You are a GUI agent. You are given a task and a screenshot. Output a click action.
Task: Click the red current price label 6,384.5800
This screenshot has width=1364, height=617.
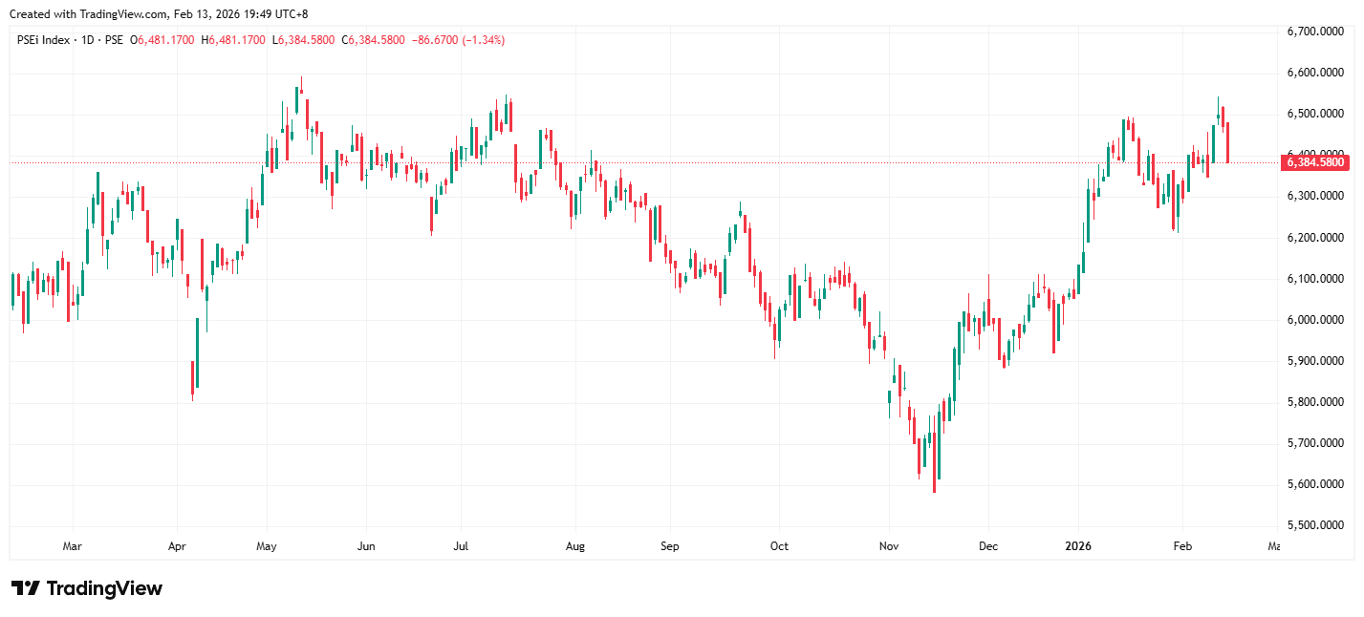[x=1316, y=162]
